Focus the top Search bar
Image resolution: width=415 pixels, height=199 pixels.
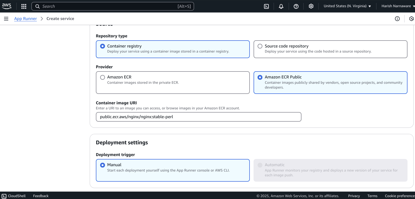pos(113,6)
